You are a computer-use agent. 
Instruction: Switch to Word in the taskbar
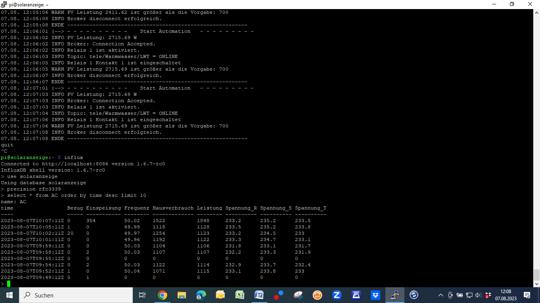(x=259, y=295)
